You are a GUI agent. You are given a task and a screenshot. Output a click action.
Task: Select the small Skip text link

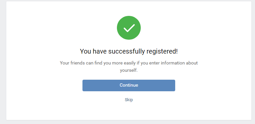(x=128, y=100)
